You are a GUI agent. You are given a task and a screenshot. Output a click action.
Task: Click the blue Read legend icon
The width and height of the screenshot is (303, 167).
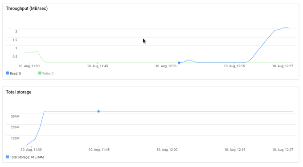tap(7, 73)
